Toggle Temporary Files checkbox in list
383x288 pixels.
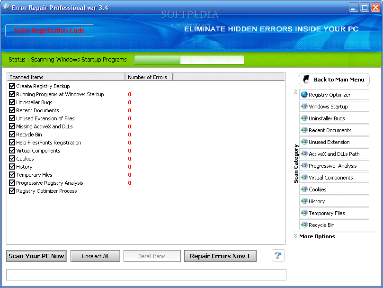12,175
